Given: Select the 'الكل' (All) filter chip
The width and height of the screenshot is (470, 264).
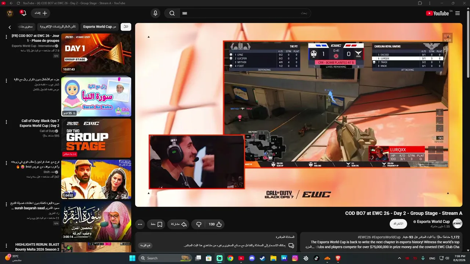Looking at the screenshot, I should 126,27.
